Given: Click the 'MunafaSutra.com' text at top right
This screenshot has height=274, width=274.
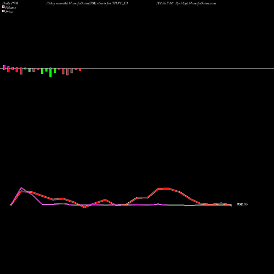Looking at the screenshot, I should [x=202, y=3].
